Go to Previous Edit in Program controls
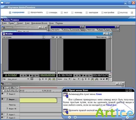The width and height of the screenshot is (136, 120). (x=101, y=79)
